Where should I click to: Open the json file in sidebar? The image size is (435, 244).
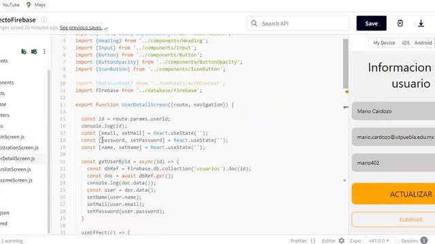tap(5, 212)
